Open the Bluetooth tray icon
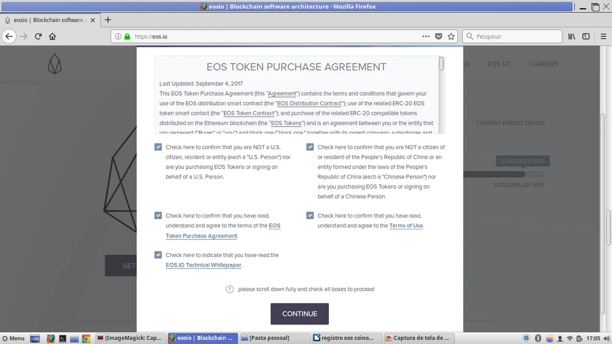612x344 pixels. tap(538, 338)
